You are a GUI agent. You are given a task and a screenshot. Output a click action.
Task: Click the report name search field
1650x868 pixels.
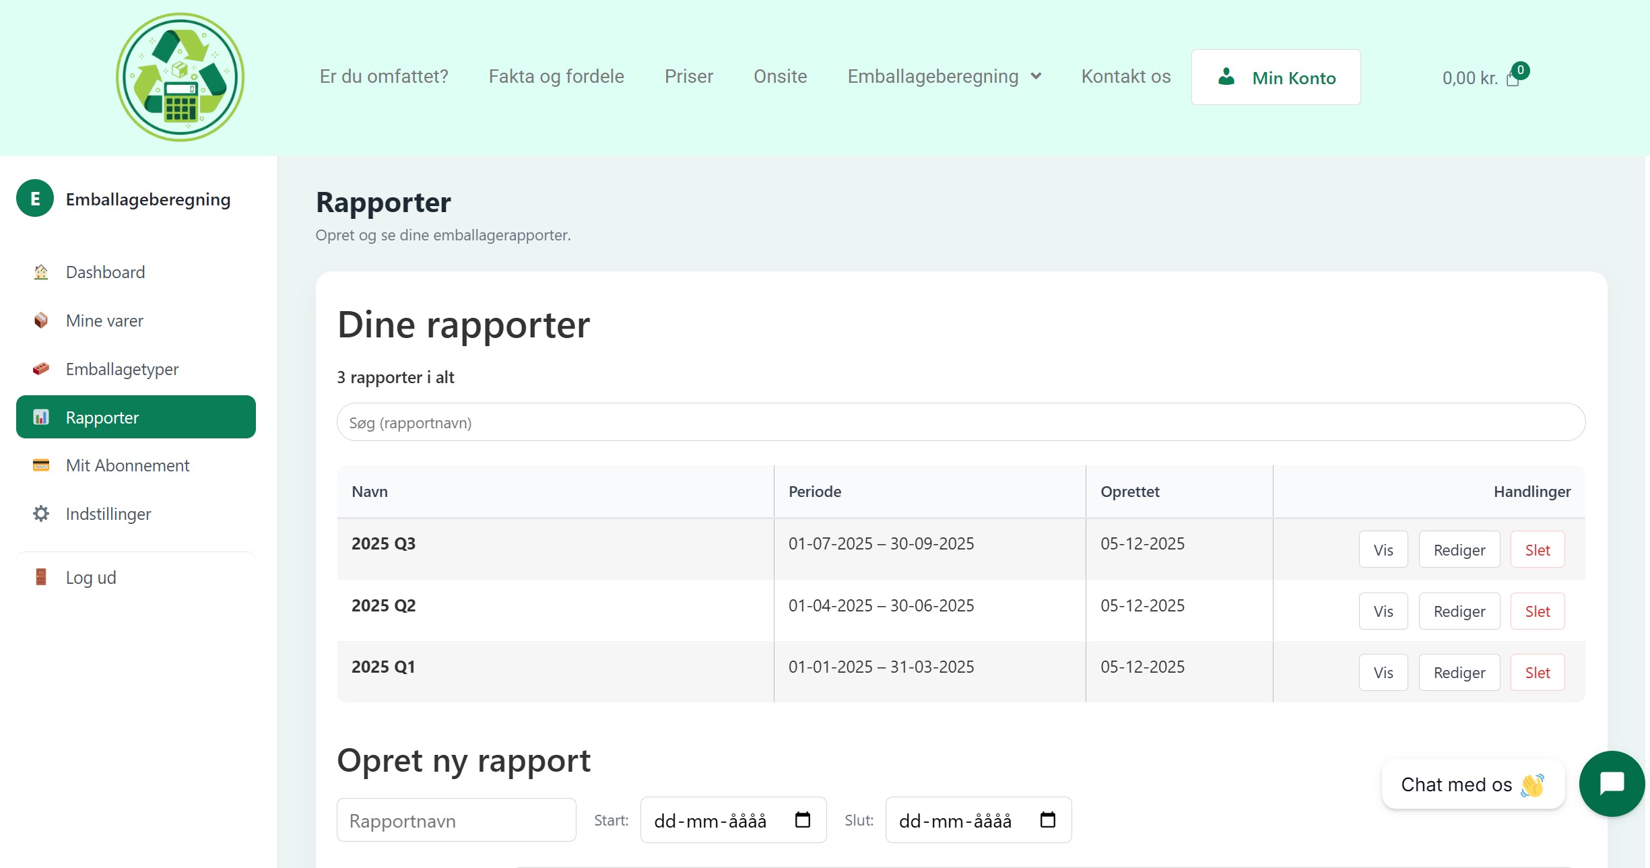(960, 422)
